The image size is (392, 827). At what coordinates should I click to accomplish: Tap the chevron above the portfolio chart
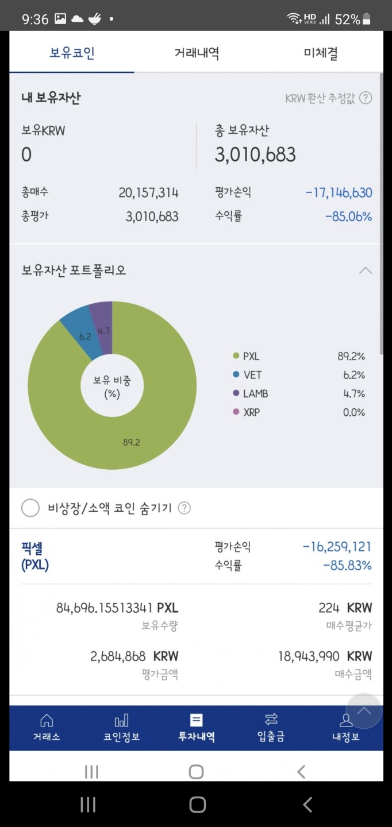coord(365,269)
